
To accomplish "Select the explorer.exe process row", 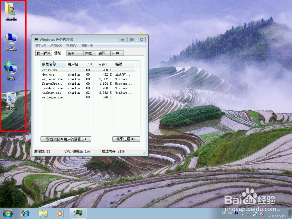I will point(88,79).
